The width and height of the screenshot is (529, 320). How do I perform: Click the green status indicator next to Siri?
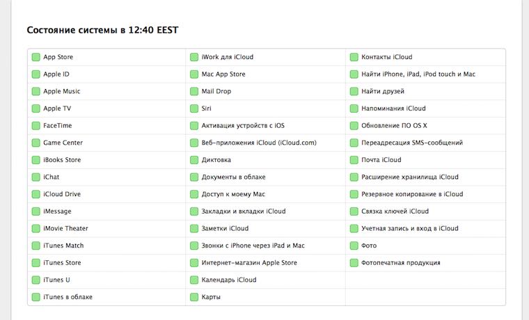pyautogui.click(x=195, y=109)
